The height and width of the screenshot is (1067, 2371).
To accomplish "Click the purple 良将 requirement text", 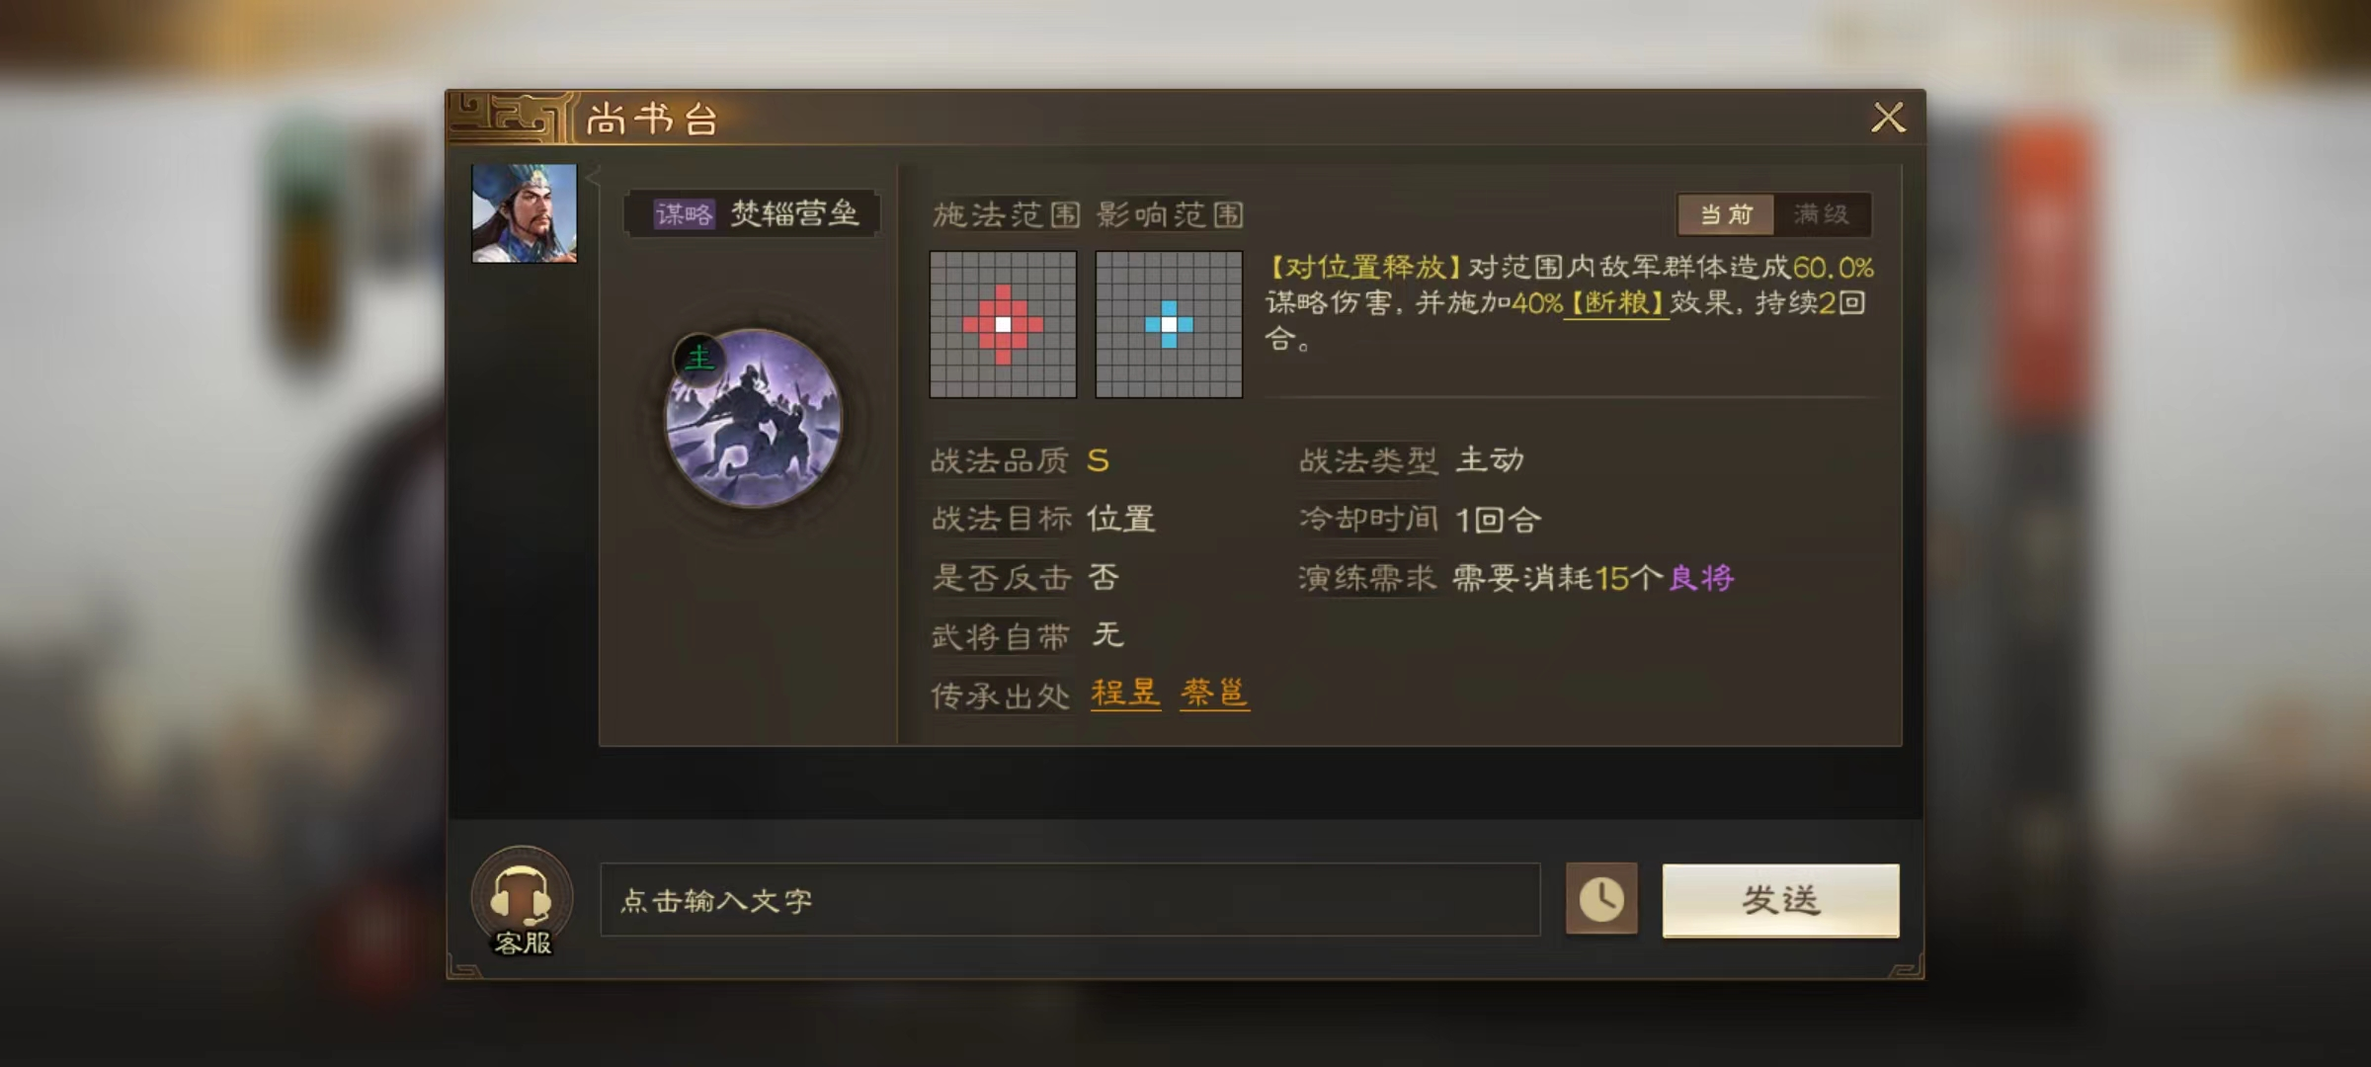I will pos(1701,578).
